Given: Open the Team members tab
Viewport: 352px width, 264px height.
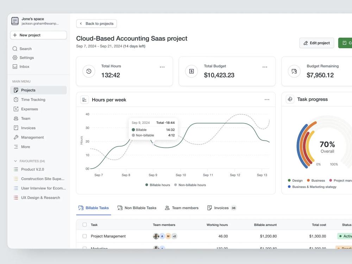Looking at the screenshot, I should 182,208.
